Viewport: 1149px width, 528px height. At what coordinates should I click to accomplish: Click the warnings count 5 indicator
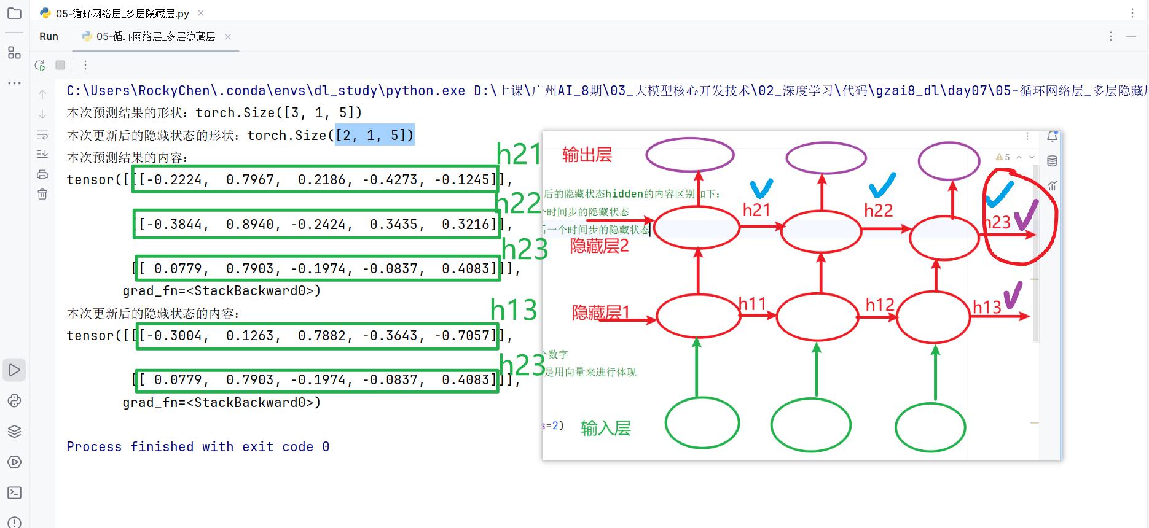click(x=1003, y=157)
